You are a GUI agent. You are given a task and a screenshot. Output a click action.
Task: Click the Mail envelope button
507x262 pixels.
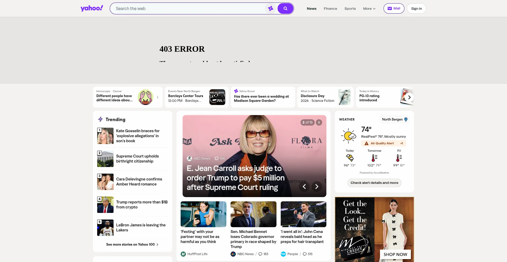[x=394, y=8]
